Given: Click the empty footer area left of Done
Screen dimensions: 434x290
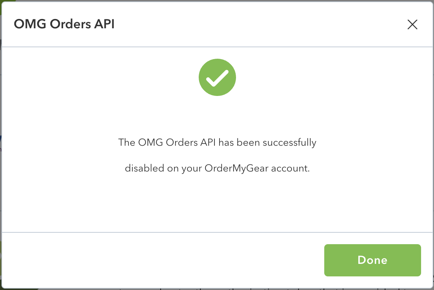Looking at the screenshot, I should click(161, 260).
